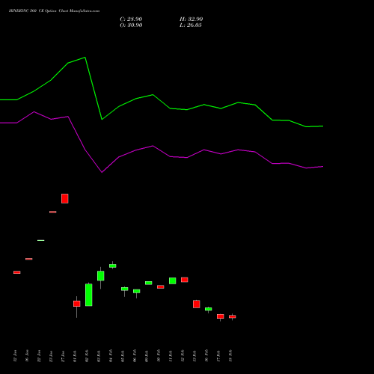Click the red 12 Feb candle
Screen dimensions: 374x374
[185, 280]
